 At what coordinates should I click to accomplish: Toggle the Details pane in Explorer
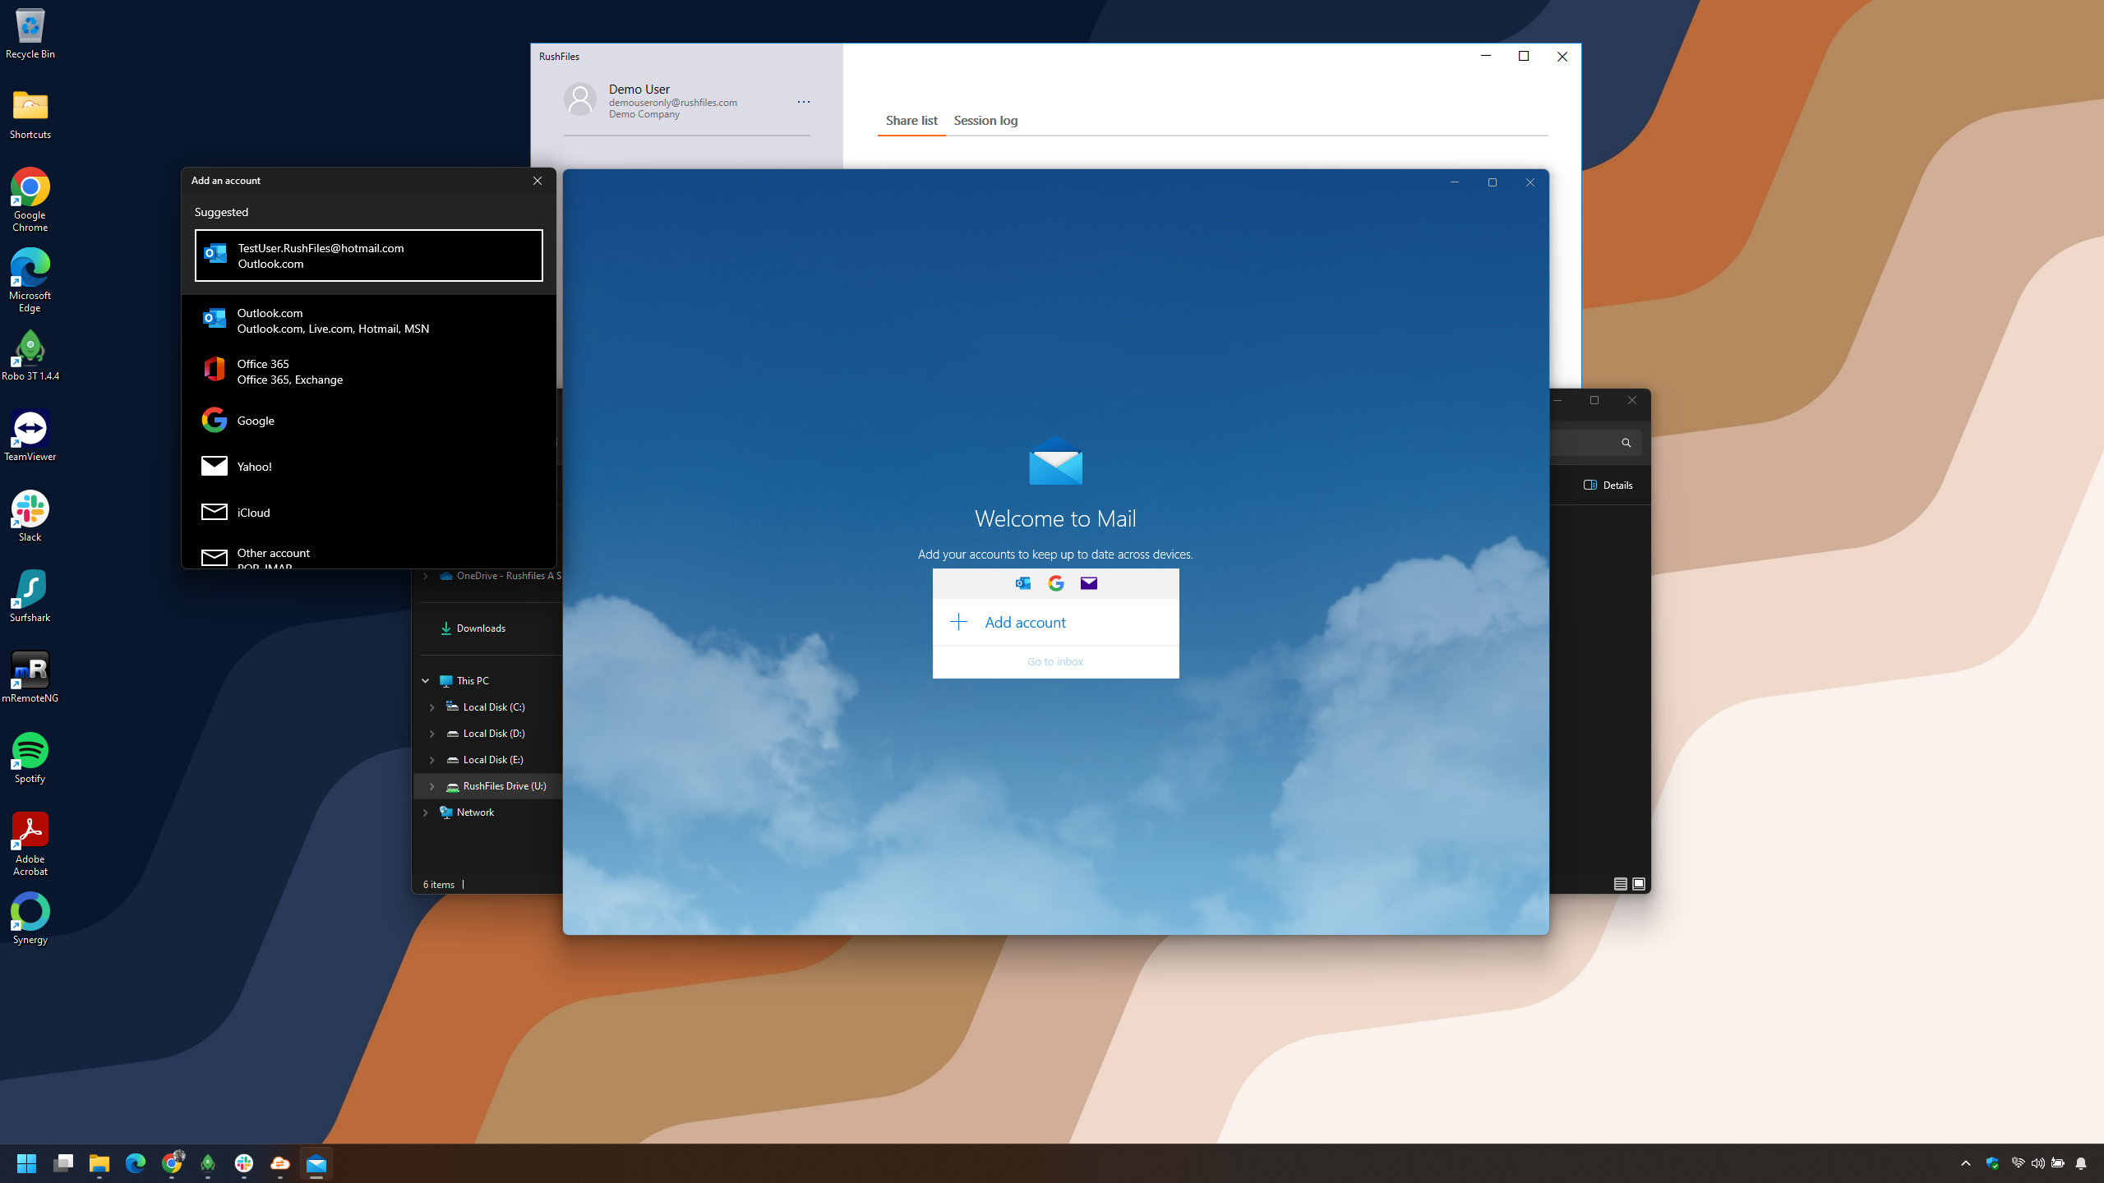pyautogui.click(x=1608, y=485)
